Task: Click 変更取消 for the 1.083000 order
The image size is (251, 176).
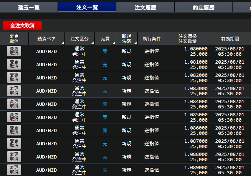Action: point(14,91)
